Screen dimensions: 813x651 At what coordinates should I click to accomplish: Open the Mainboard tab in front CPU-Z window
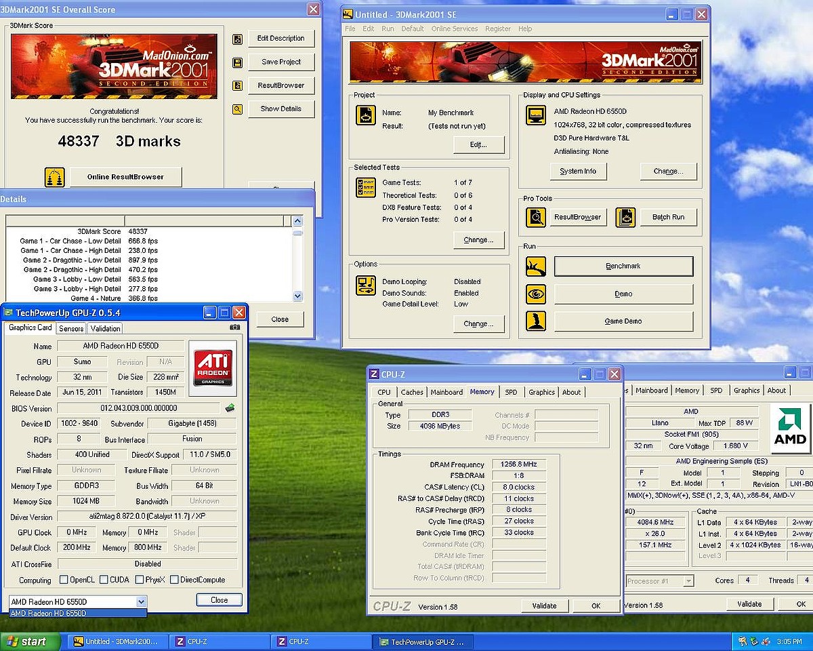click(x=446, y=393)
